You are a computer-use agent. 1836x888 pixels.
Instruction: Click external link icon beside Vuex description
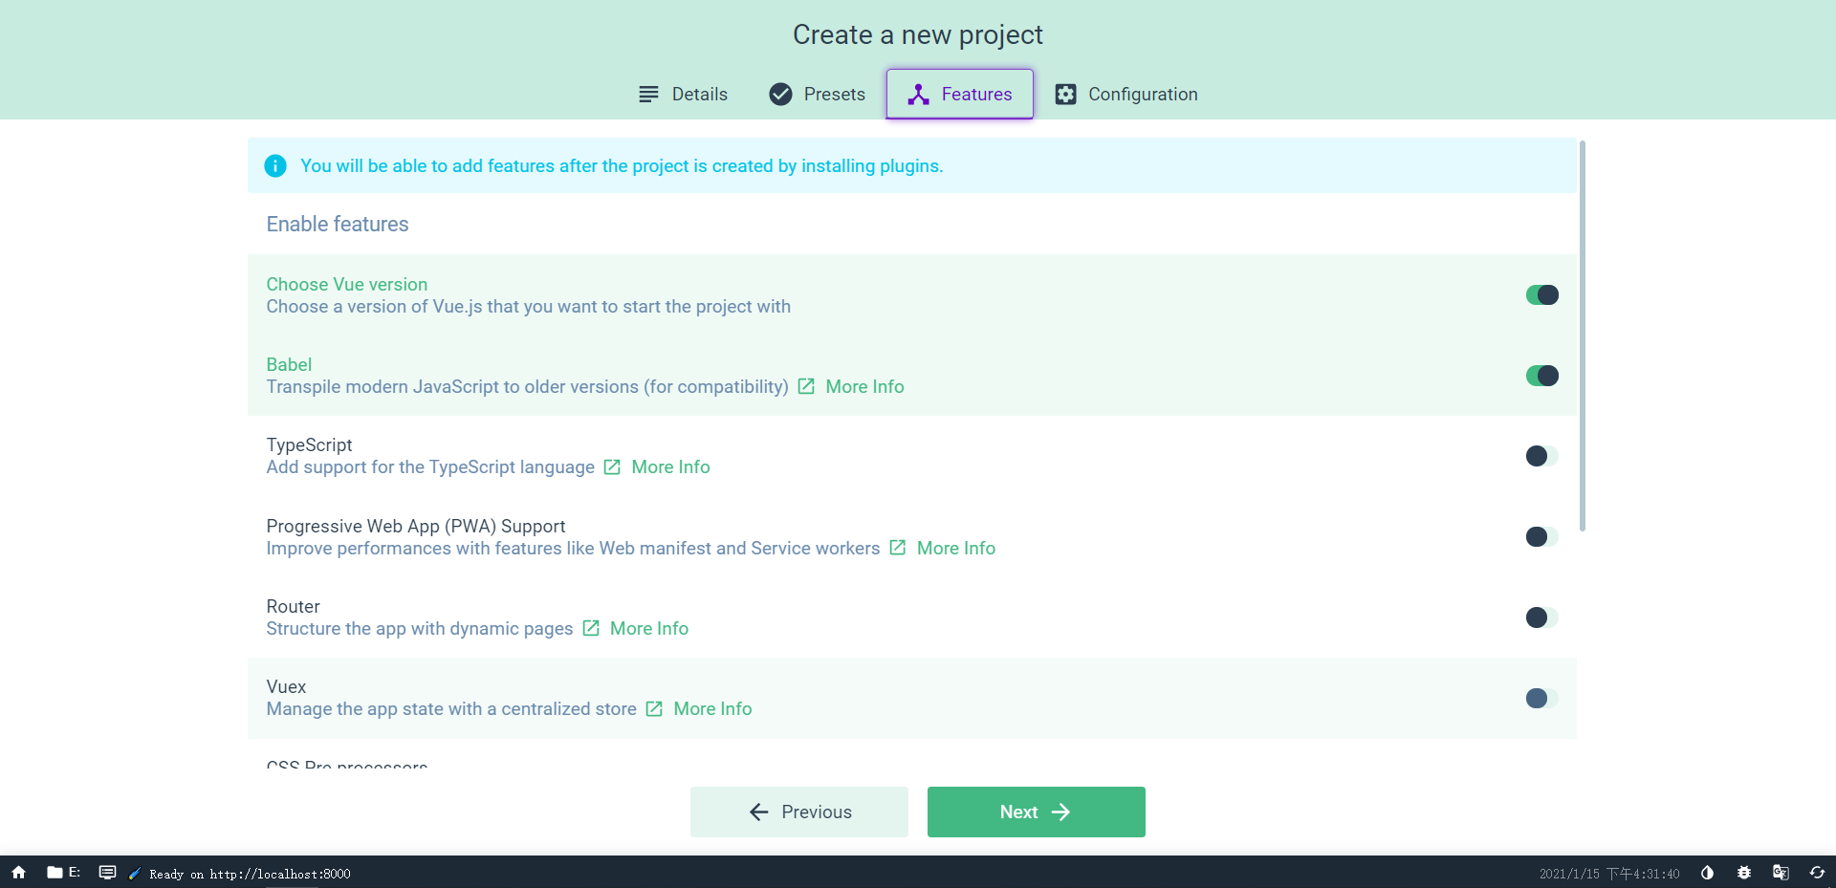point(654,708)
